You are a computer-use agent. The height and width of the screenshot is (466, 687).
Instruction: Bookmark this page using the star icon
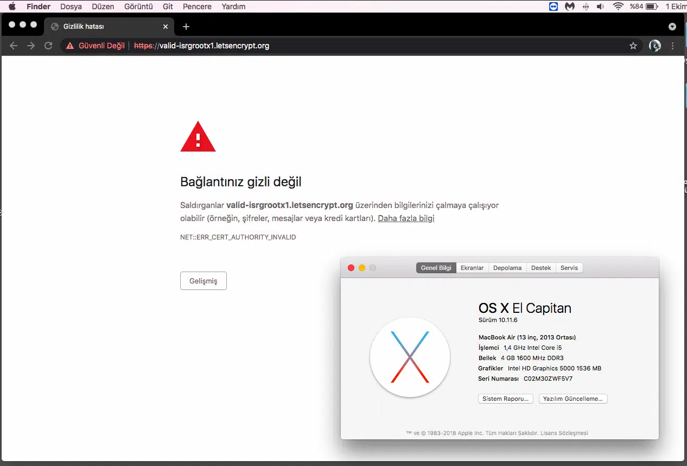[633, 46]
